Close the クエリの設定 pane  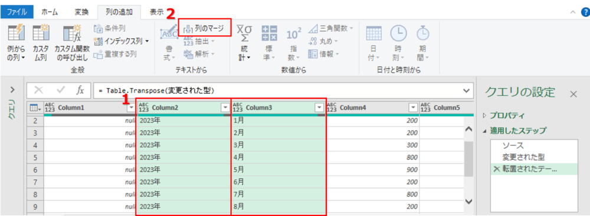[x=573, y=94]
